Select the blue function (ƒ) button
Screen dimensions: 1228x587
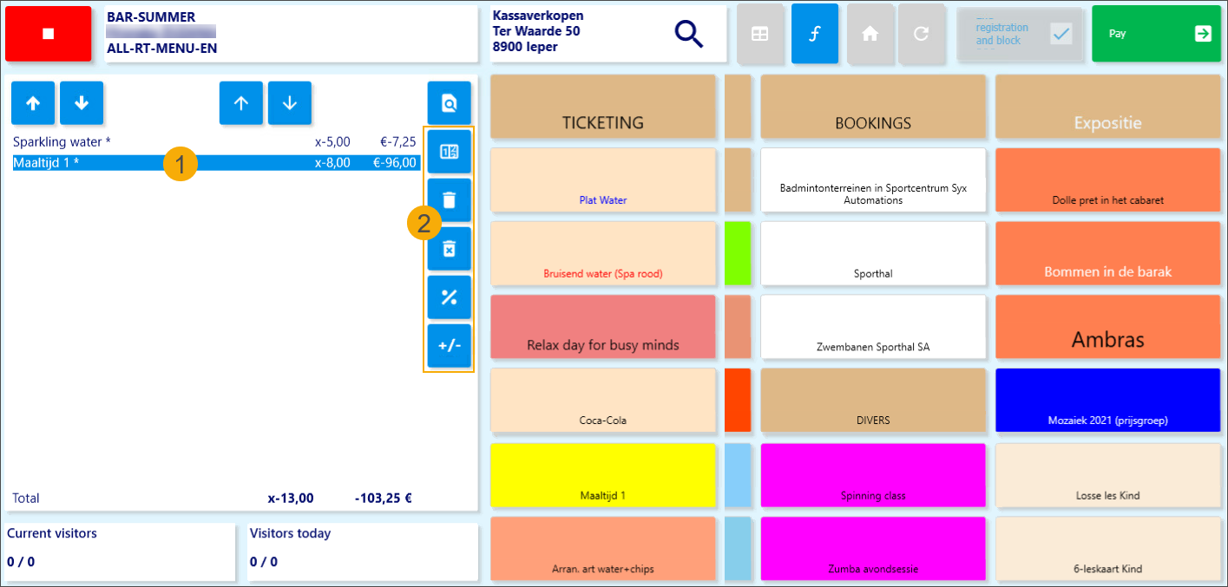(815, 34)
